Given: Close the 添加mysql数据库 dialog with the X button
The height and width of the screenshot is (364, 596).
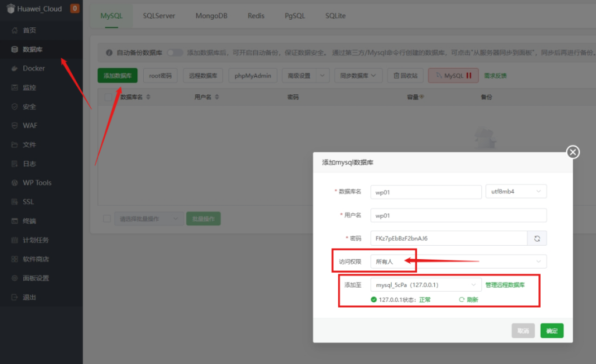Looking at the screenshot, I should tap(573, 152).
